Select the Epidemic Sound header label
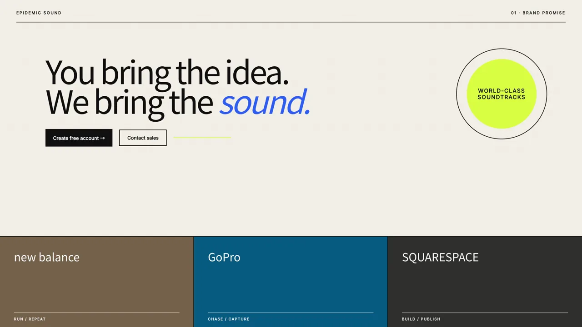Screen dimensions: 582x327 pyautogui.click(x=39, y=13)
